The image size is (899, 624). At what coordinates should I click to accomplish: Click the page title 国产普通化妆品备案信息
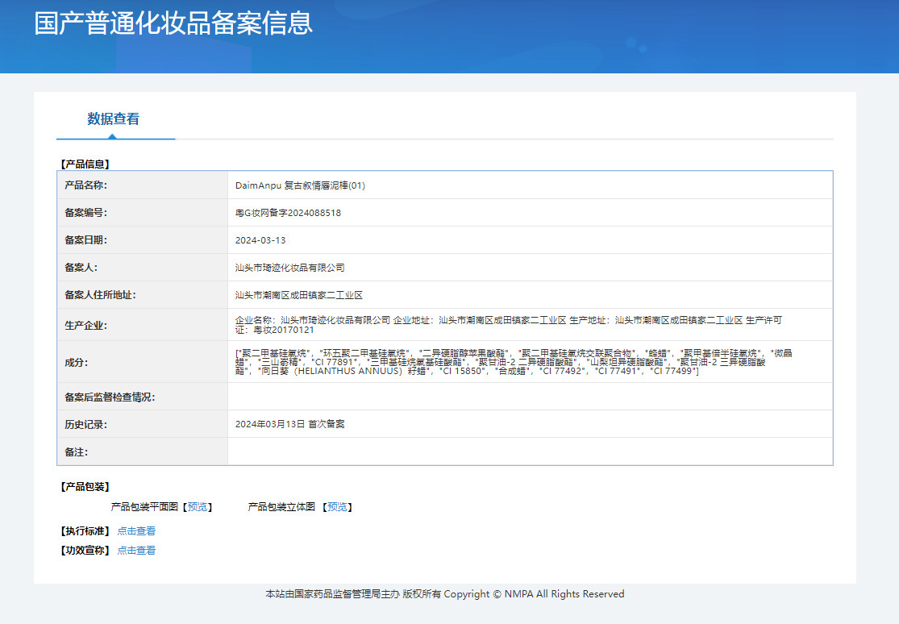[x=173, y=23]
